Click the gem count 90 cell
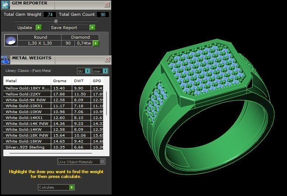This screenshot has height=196, width=287. click(x=68, y=43)
